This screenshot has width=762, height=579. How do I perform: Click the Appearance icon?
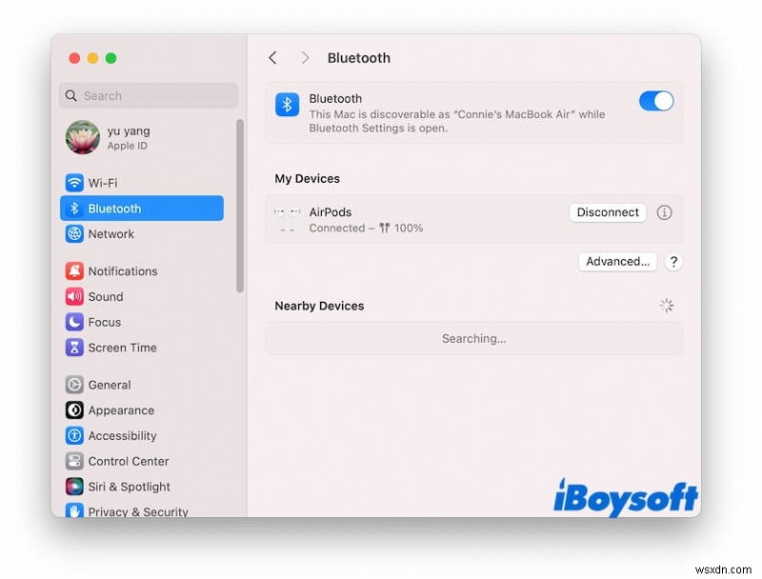click(x=74, y=409)
